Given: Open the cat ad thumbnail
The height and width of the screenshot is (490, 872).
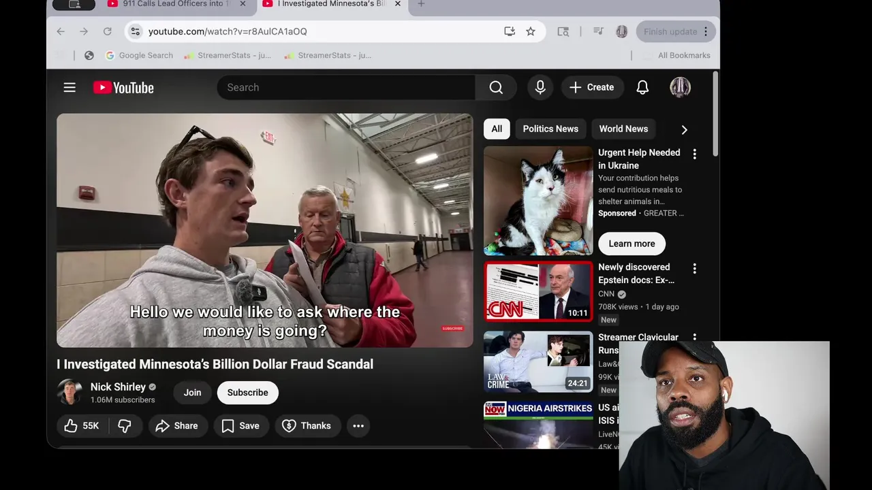Looking at the screenshot, I should (538, 200).
